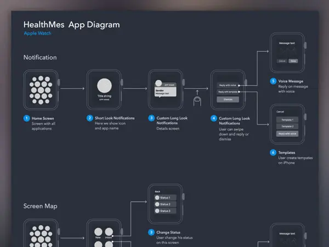Click digital crown on Change Status watch
The height and width of the screenshot is (247, 329).
point(183,197)
